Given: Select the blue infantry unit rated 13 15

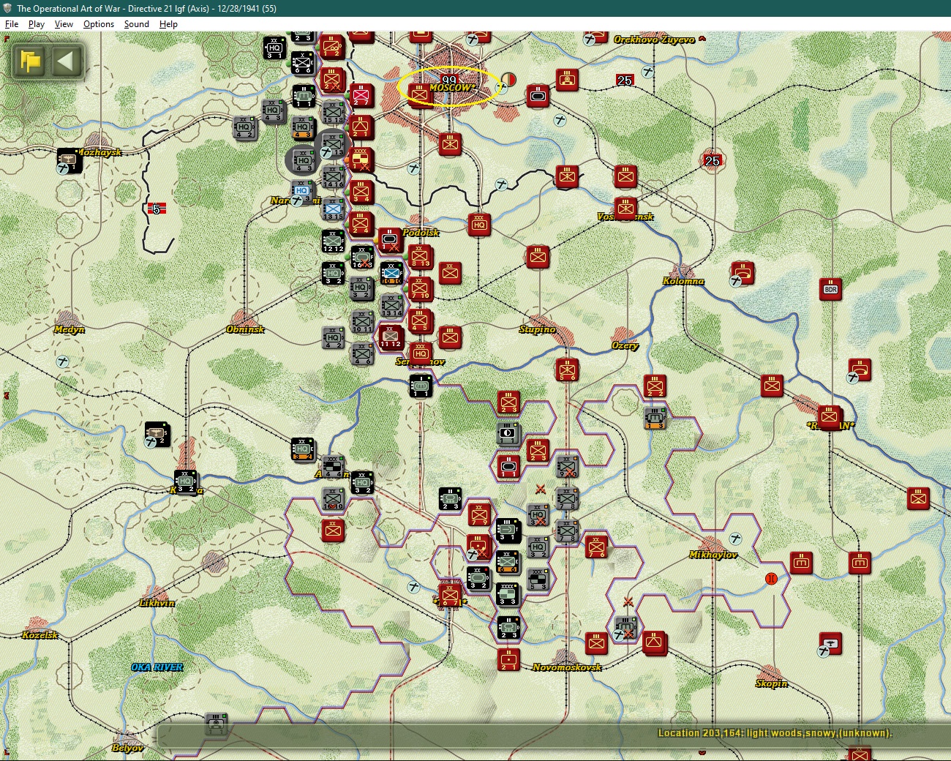Looking at the screenshot, I should [x=333, y=209].
